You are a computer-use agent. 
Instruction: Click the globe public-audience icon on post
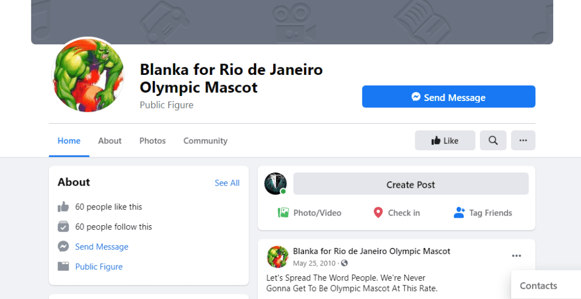click(x=344, y=263)
